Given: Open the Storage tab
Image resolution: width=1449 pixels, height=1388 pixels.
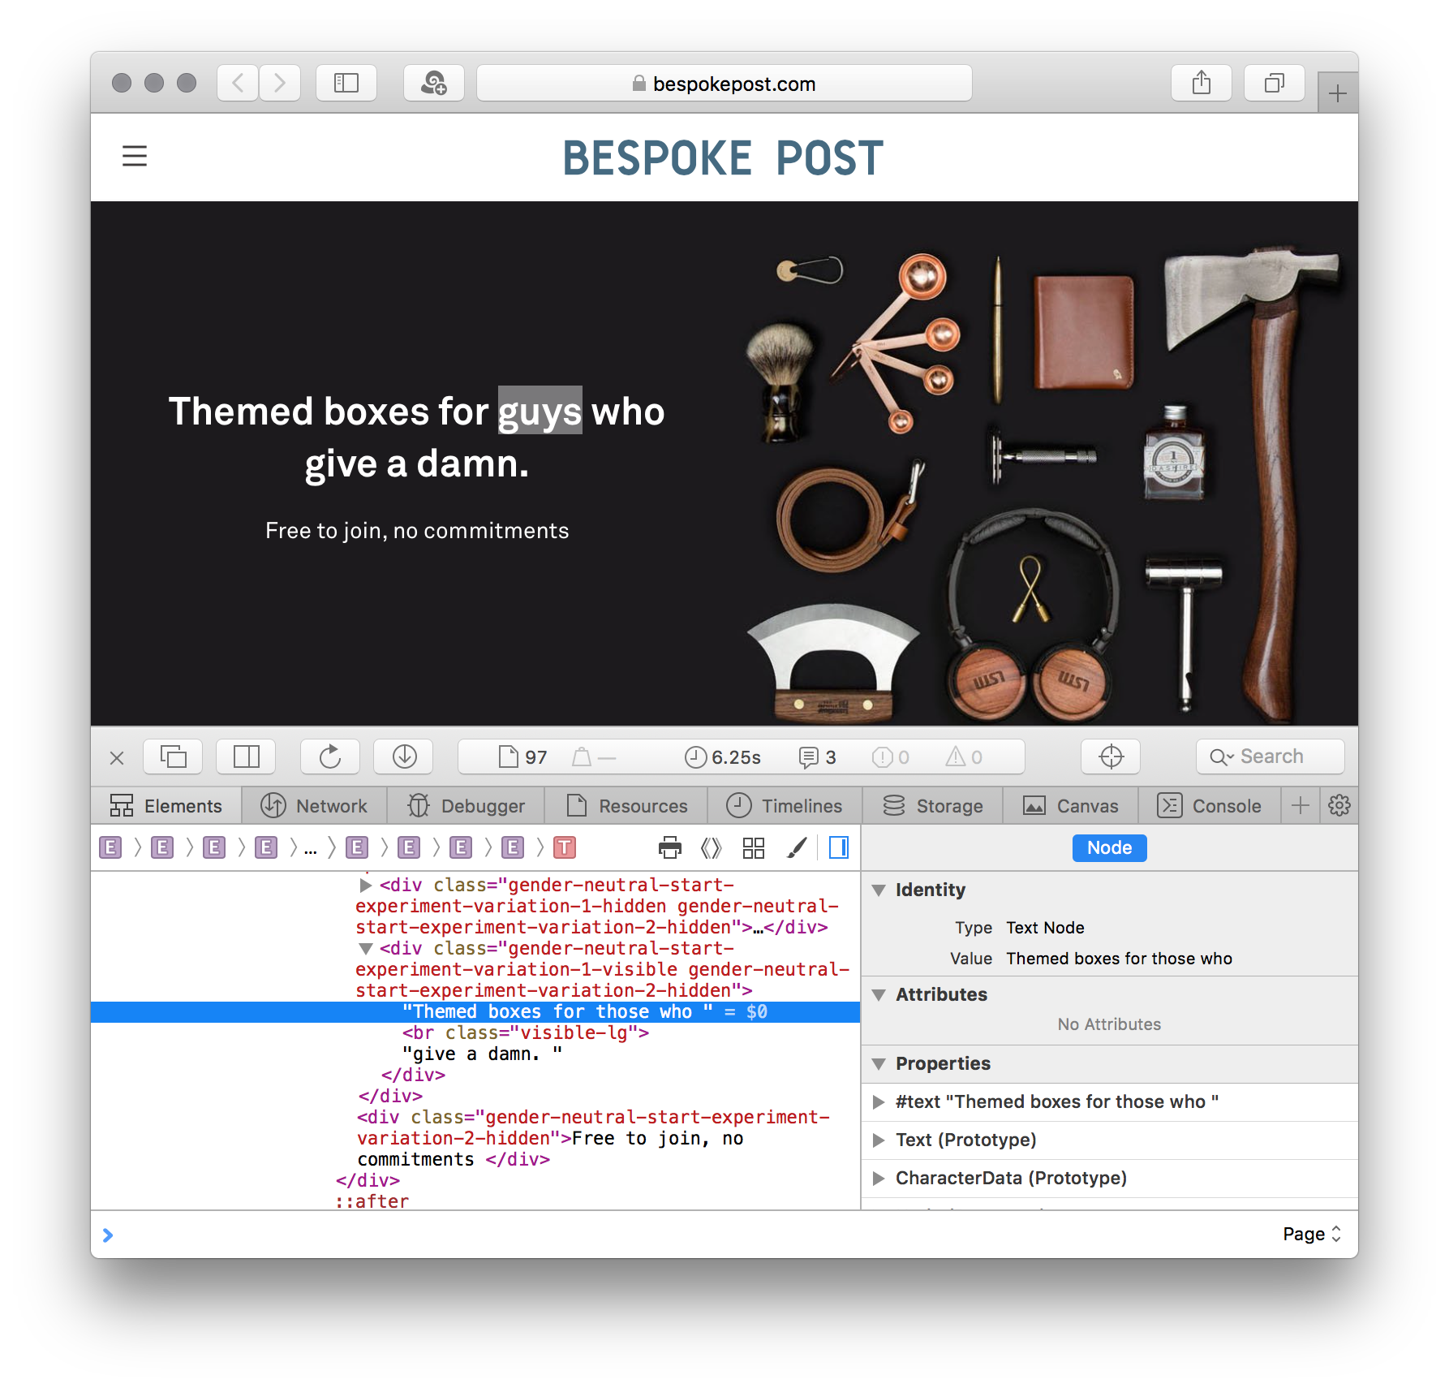Looking at the screenshot, I should (933, 806).
